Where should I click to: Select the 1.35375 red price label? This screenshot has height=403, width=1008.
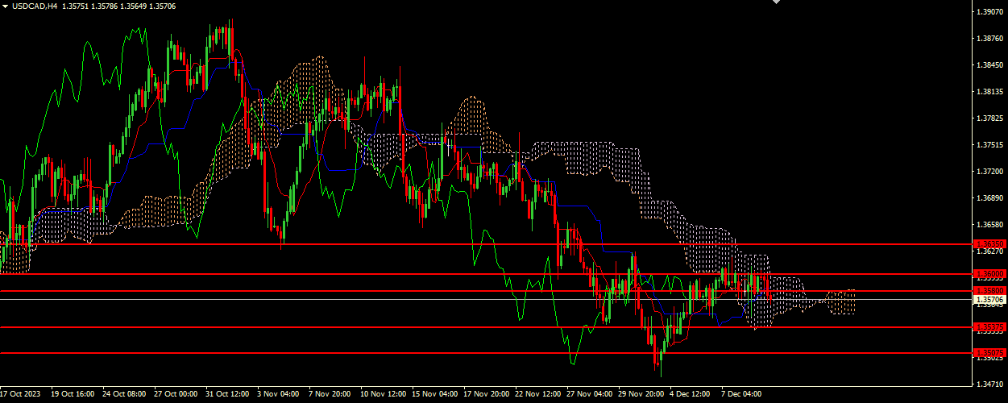990,326
